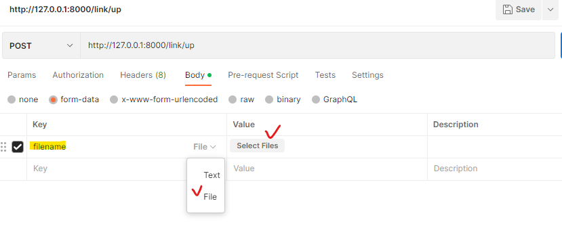
Task: Click the request URL input field
Action: coord(317,46)
